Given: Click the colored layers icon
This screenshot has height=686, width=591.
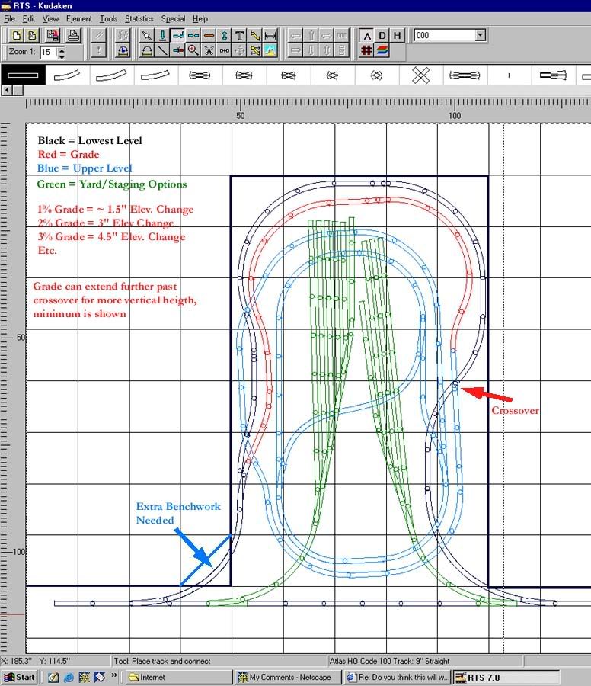Looking at the screenshot, I should [x=382, y=50].
